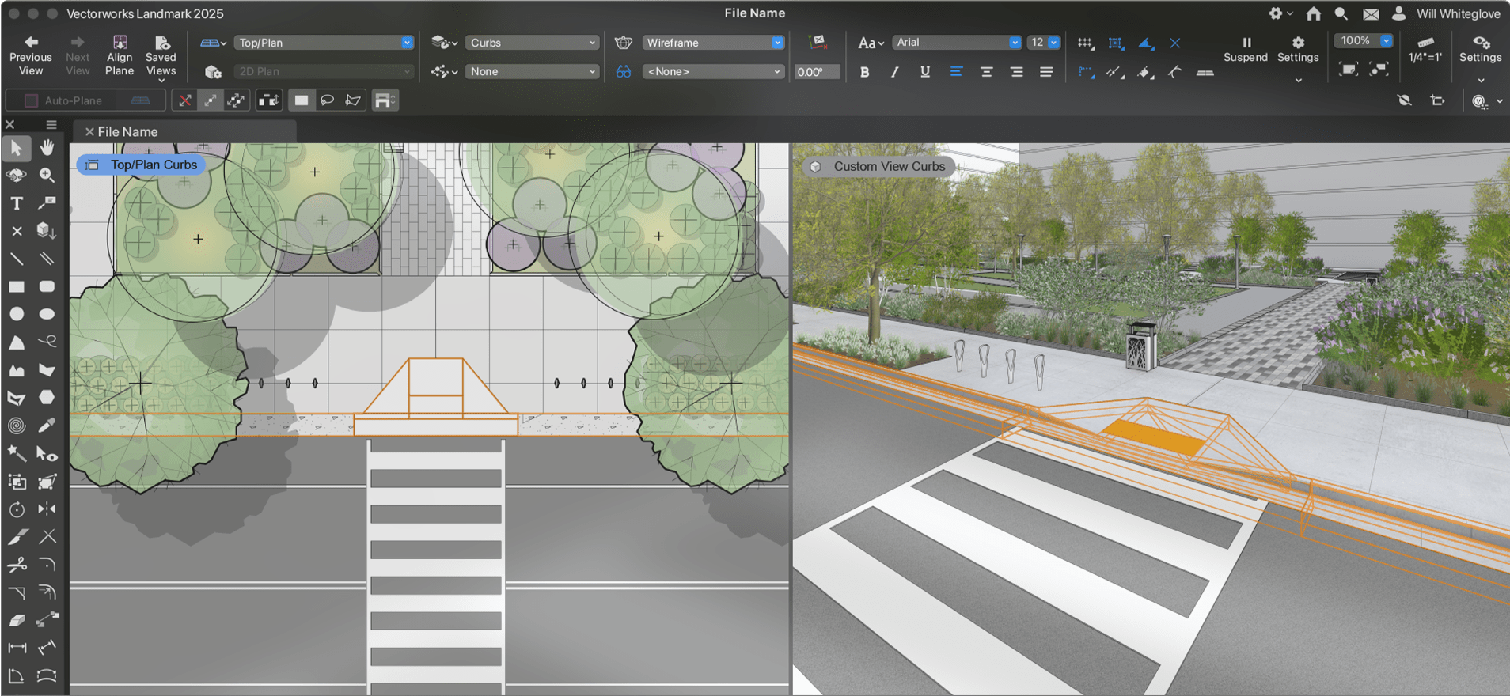
Task: Select the Rotate tool
Action: pos(16,509)
